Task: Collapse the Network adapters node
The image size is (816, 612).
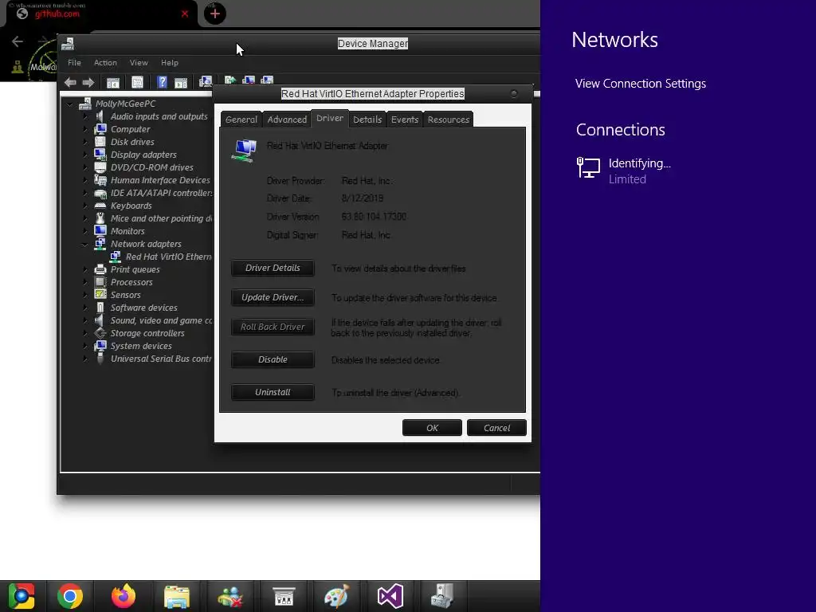Action: (84, 244)
